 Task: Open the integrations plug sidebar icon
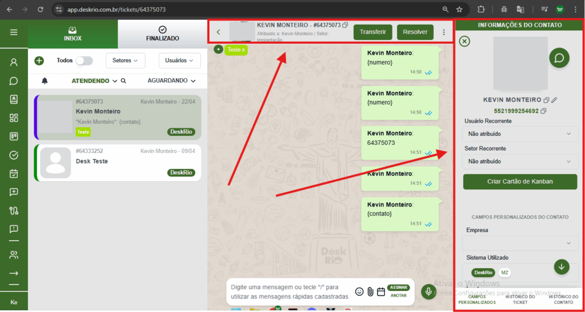14,210
